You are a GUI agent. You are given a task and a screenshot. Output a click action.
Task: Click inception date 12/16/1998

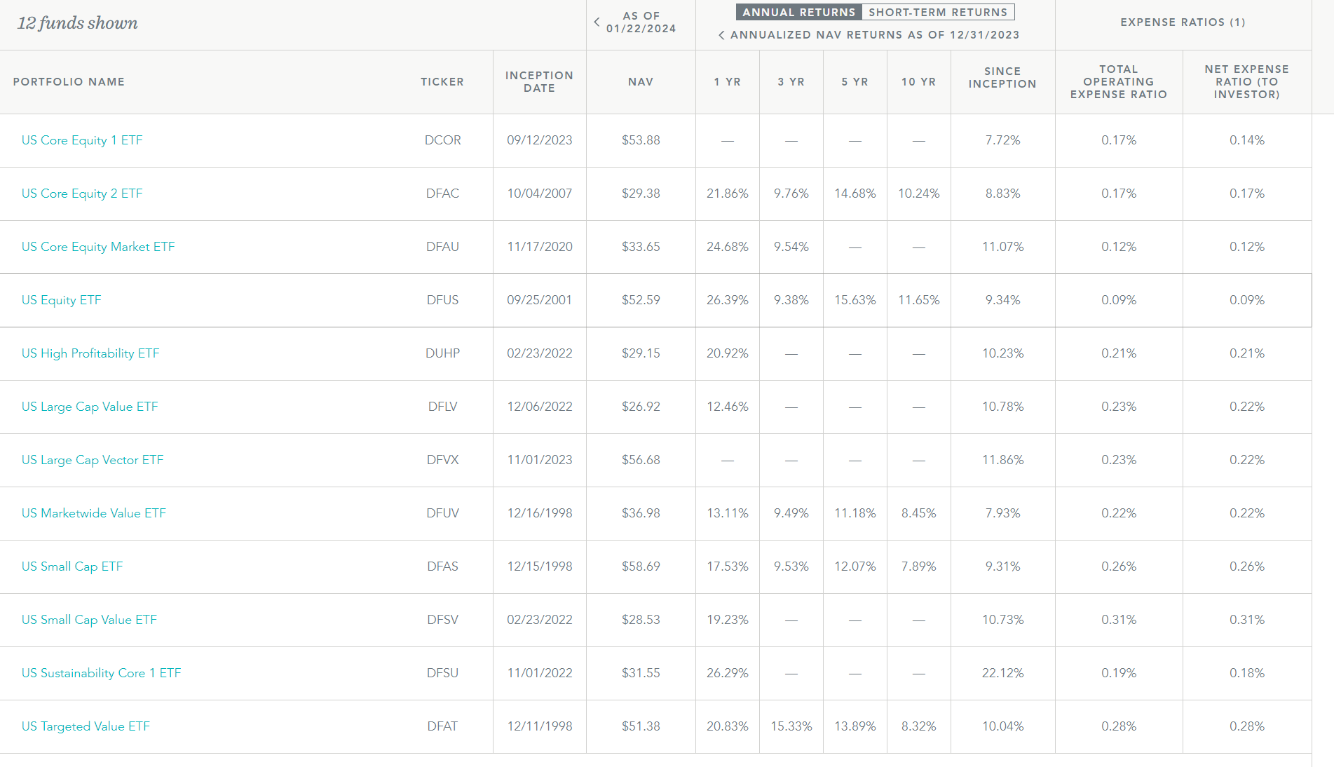pyautogui.click(x=540, y=513)
